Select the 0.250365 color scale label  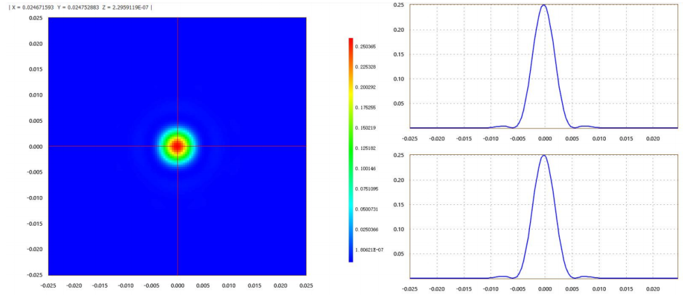coord(364,46)
